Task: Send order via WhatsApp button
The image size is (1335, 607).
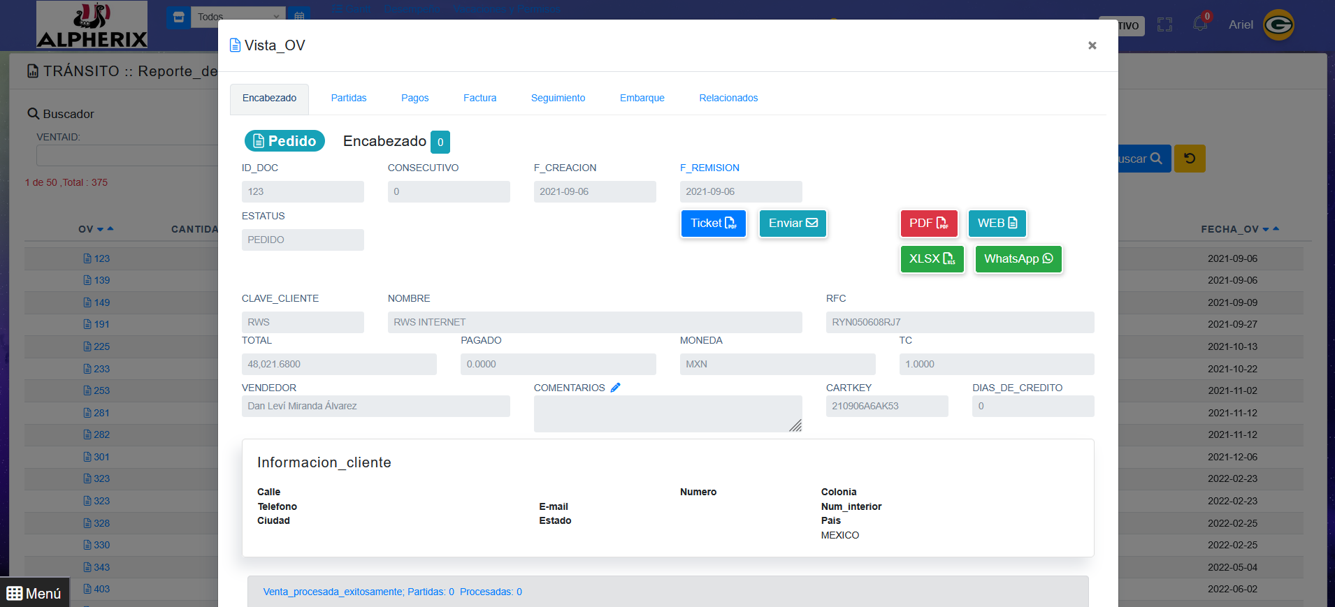Action: [x=1018, y=259]
